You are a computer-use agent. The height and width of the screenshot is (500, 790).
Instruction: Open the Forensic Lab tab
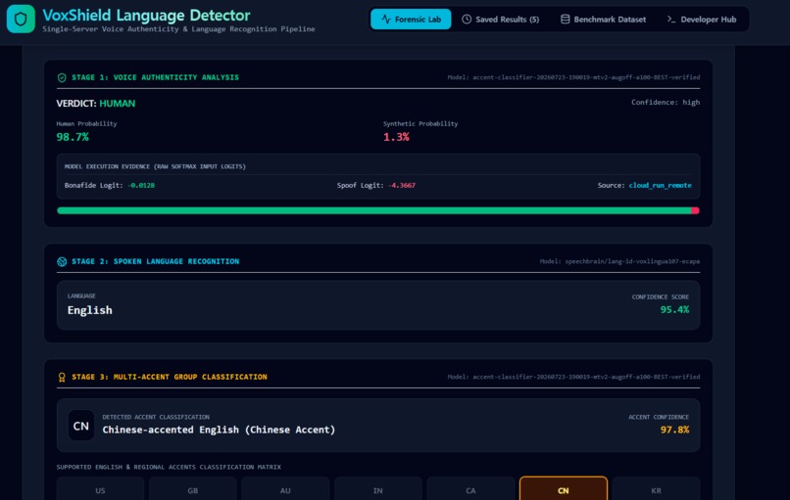(411, 20)
